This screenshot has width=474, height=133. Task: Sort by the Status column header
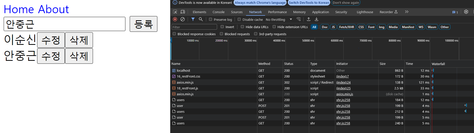pos(296,64)
